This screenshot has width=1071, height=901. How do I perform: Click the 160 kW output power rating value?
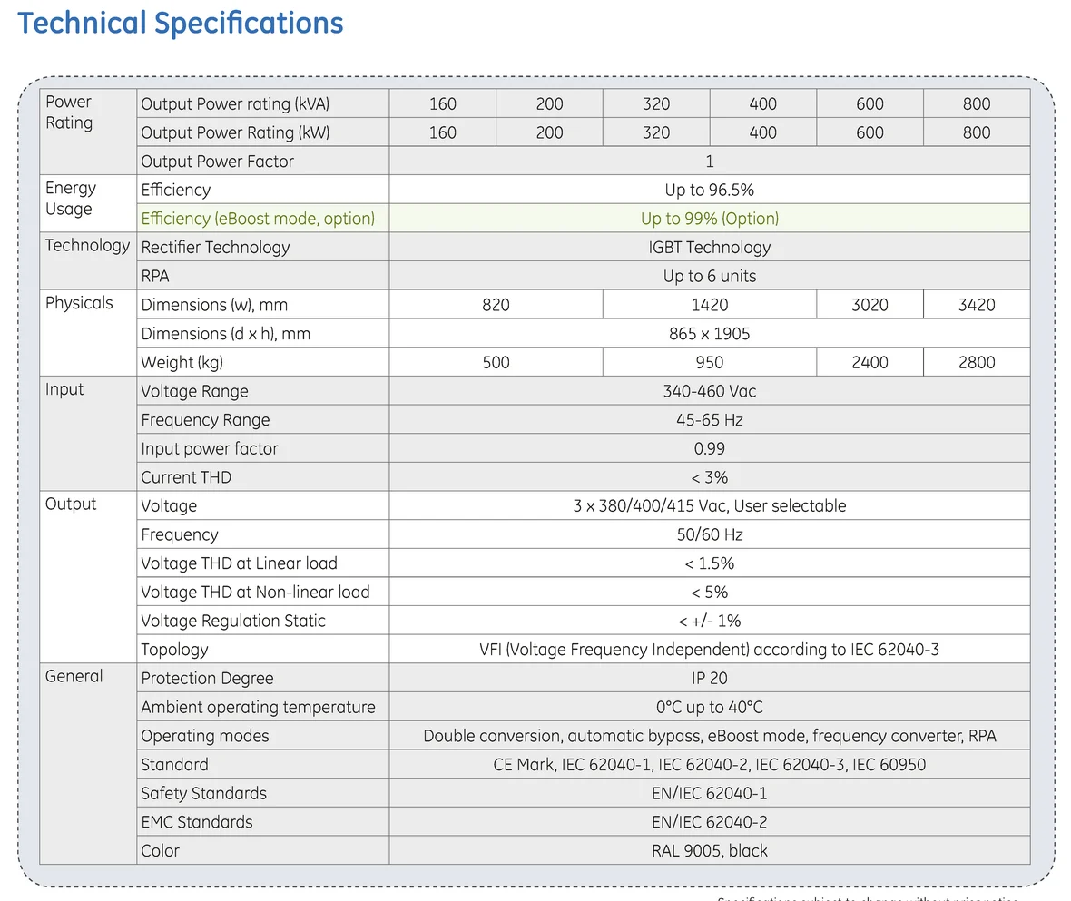(x=442, y=132)
